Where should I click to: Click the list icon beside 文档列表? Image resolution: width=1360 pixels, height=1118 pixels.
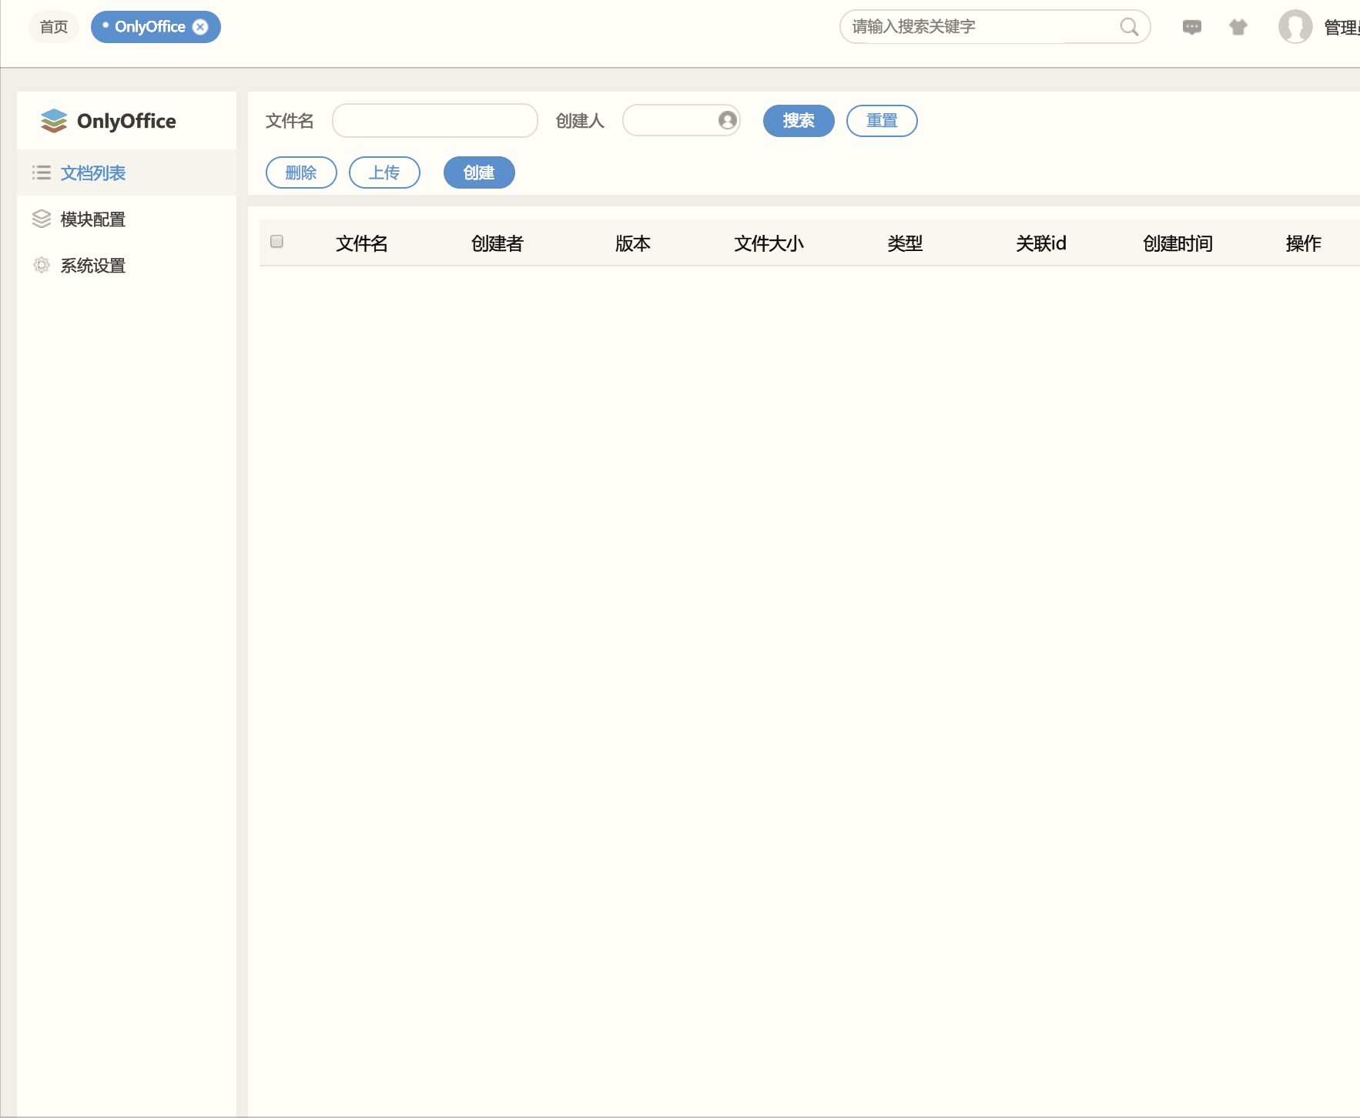pos(42,172)
